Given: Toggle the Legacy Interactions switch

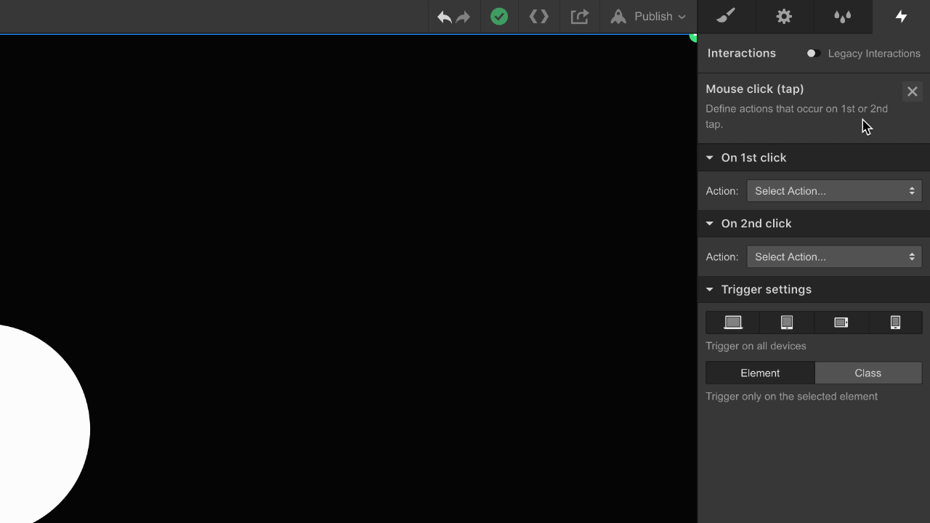Looking at the screenshot, I should [x=813, y=54].
